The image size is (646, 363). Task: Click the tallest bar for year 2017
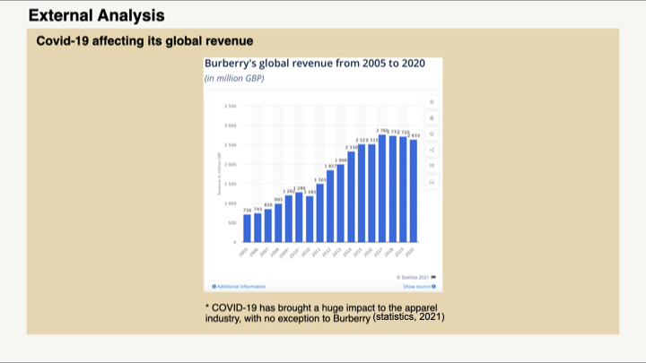click(382, 188)
